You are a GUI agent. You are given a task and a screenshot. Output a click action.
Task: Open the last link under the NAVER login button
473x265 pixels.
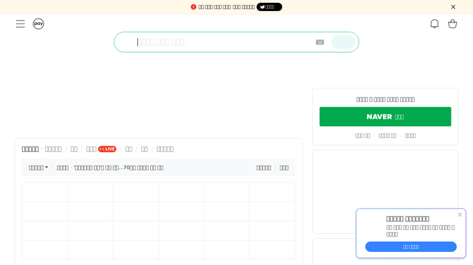point(410,136)
